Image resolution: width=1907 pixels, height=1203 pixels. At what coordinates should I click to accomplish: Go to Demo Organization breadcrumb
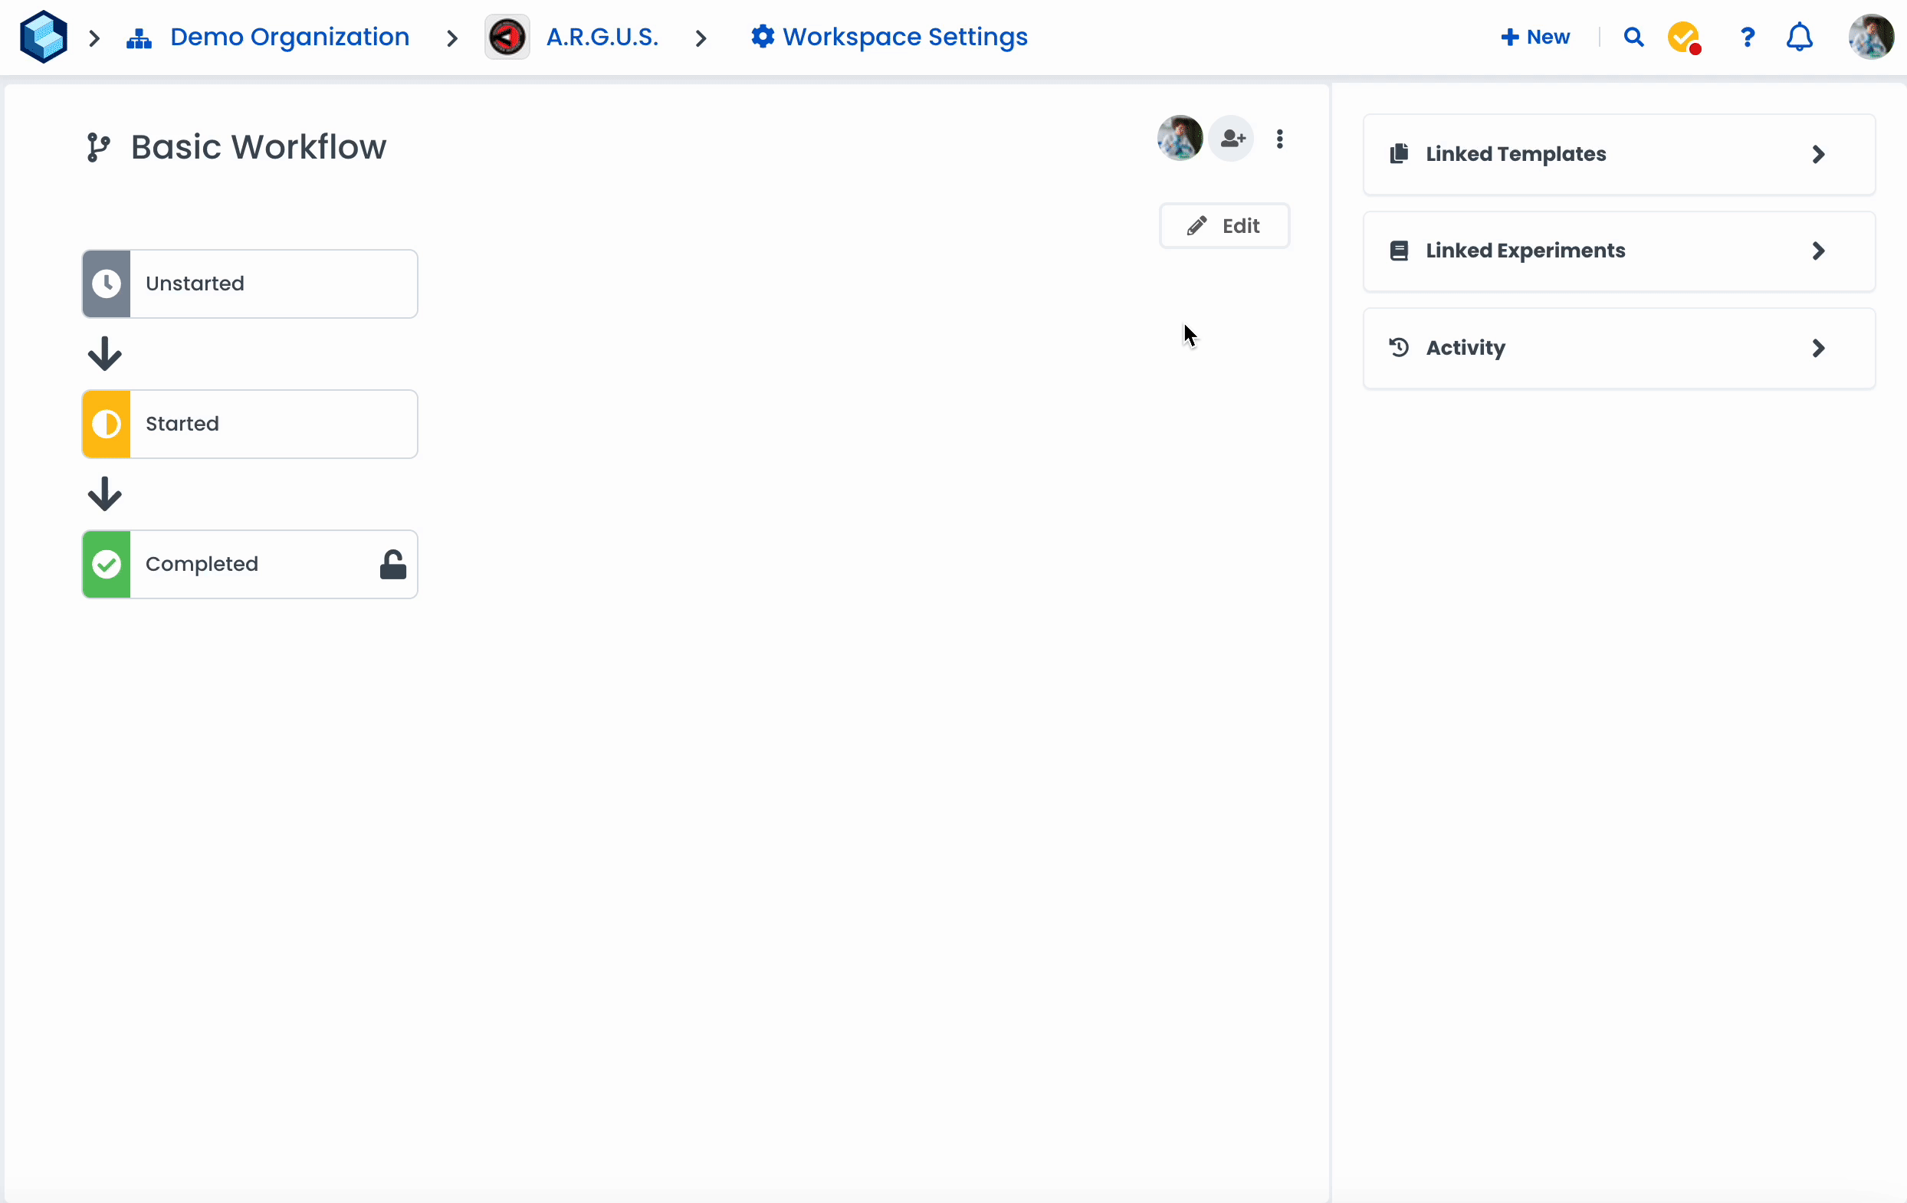click(289, 38)
